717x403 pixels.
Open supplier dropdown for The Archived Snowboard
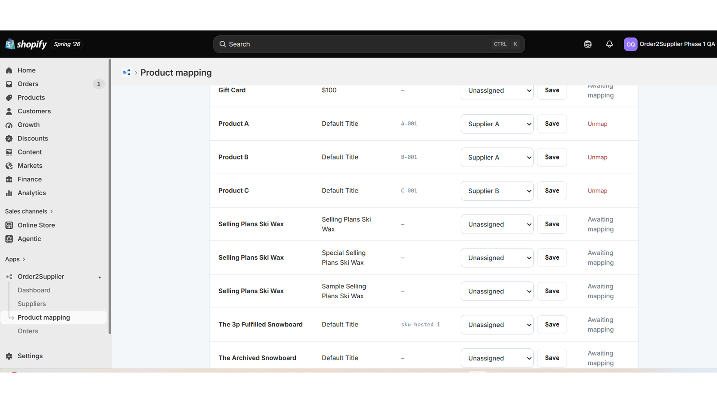[497, 358]
